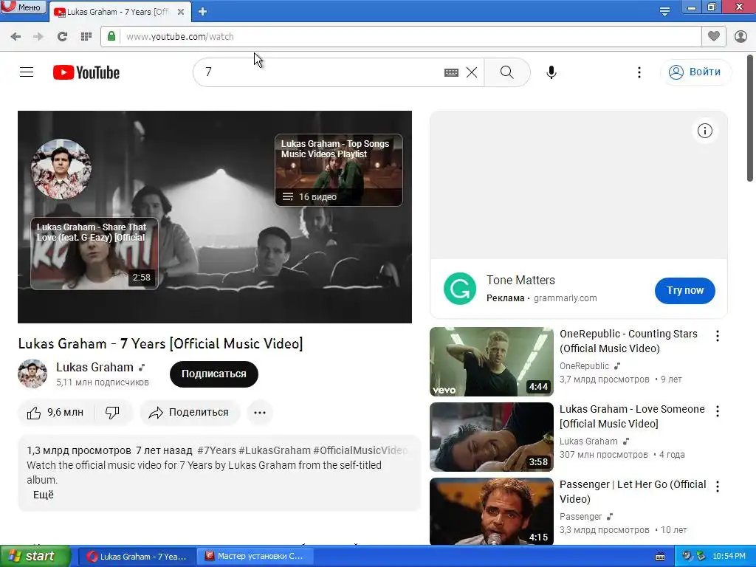
Task: Open YouTube settings three-dot menu
Action: [639, 72]
